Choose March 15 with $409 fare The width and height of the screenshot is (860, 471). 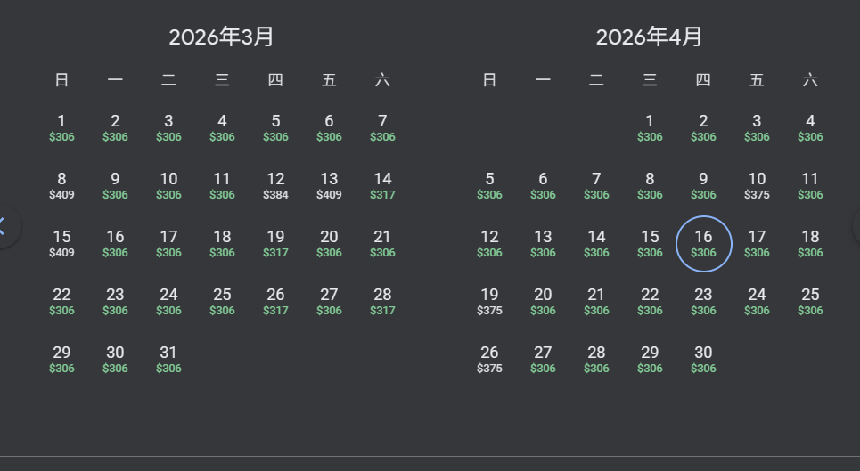(x=61, y=243)
